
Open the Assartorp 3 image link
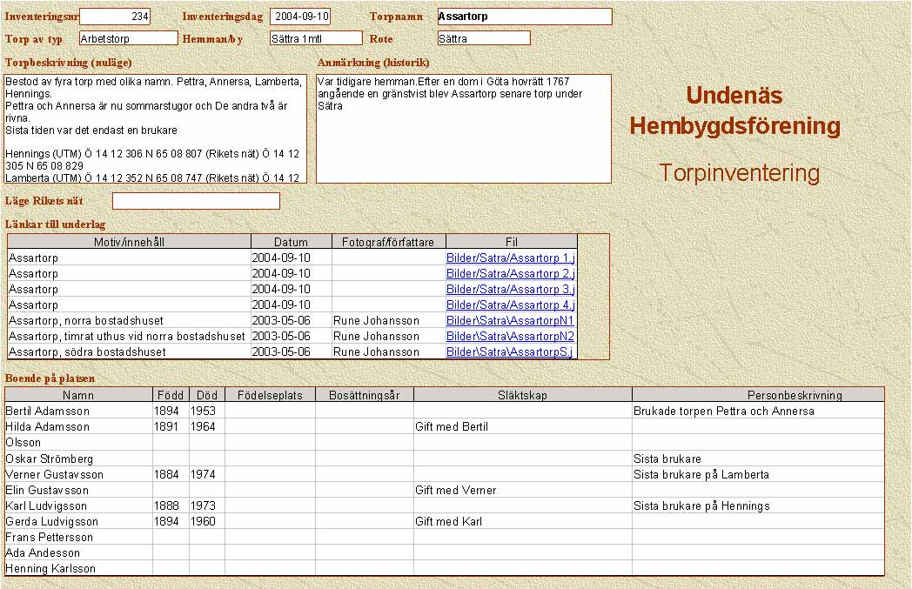pyautogui.click(x=510, y=289)
